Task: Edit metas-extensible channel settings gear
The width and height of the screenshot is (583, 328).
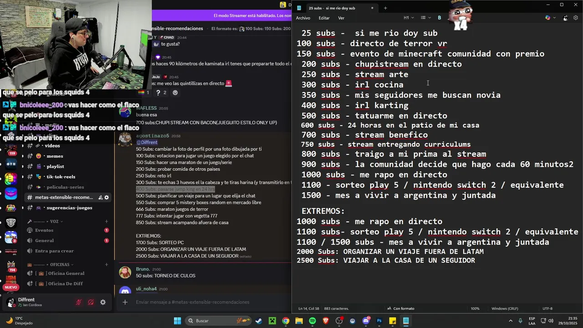Action: pos(107,197)
